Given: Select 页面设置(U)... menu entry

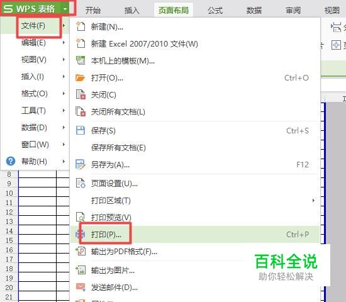Looking at the screenshot, I should coord(195,184).
